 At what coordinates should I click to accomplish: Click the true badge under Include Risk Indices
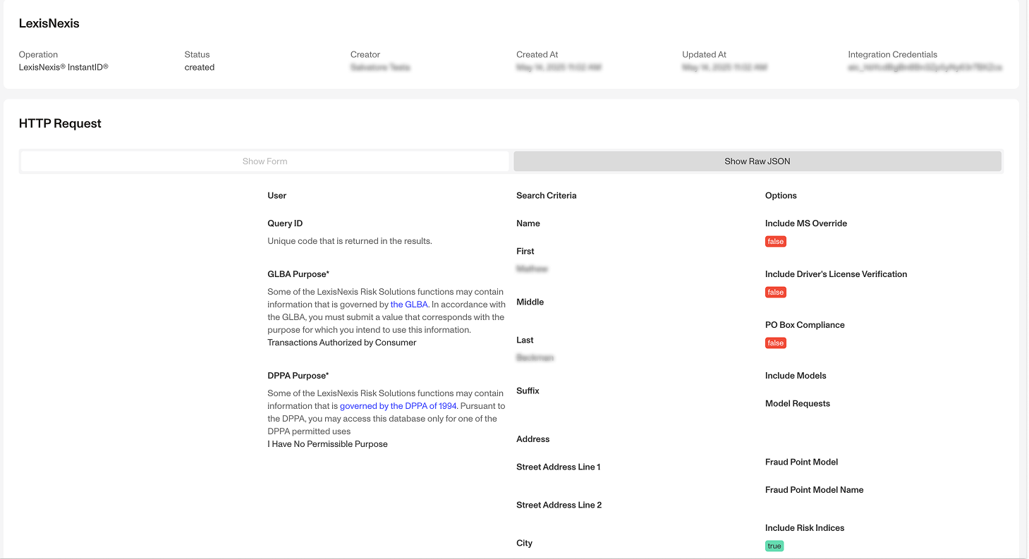[774, 546]
